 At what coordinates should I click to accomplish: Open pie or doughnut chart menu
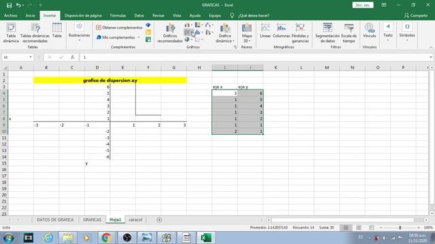[188, 39]
